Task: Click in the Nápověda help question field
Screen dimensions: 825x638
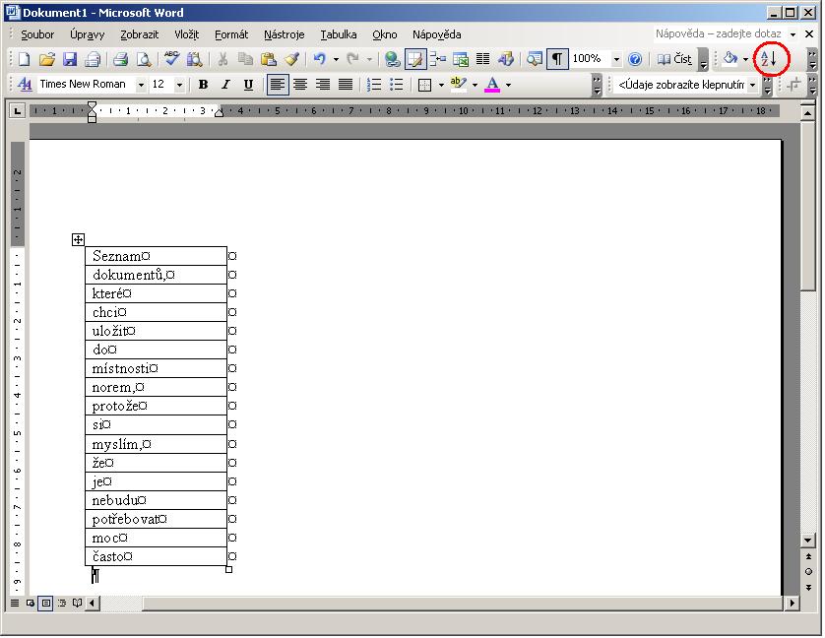Action: [x=719, y=34]
